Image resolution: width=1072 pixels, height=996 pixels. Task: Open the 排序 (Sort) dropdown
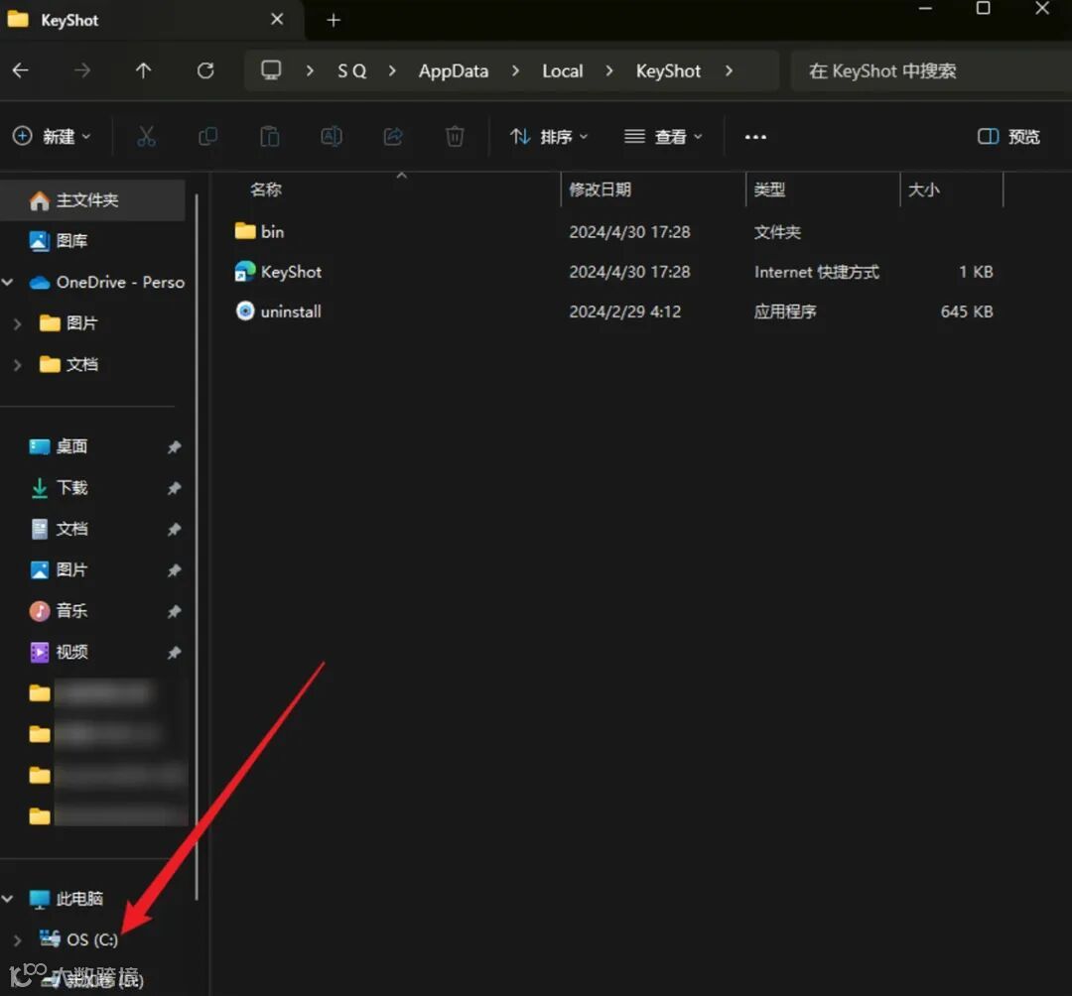point(549,137)
